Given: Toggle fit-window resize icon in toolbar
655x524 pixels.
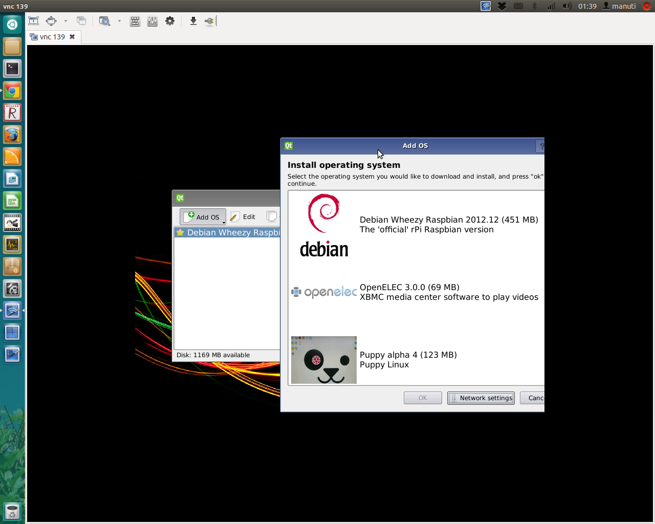Looking at the screenshot, I should pos(51,21).
